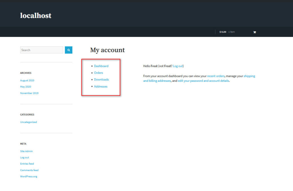Go to Orders in account menu

tap(98, 73)
